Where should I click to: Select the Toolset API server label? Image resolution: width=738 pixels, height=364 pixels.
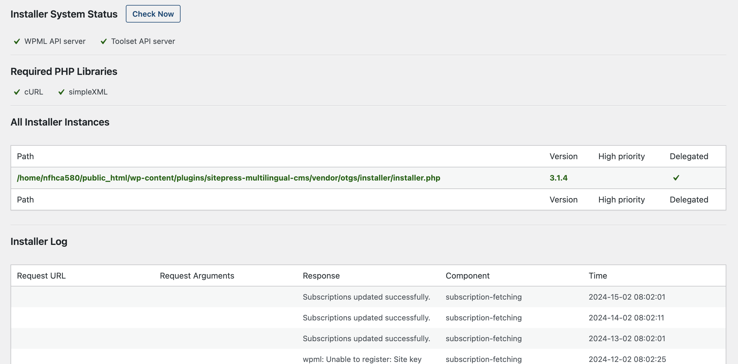(x=143, y=41)
